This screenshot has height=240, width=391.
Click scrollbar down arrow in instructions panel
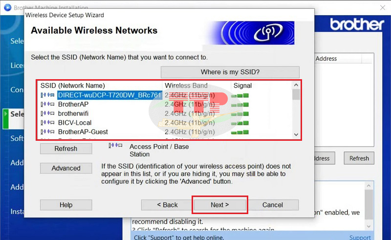[369, 226]
